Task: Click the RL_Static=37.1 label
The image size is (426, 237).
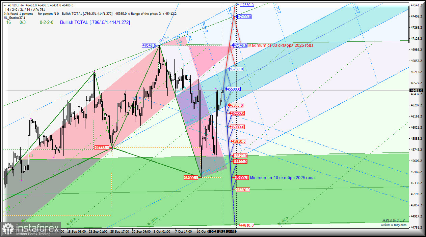Action: click(15, 18)
